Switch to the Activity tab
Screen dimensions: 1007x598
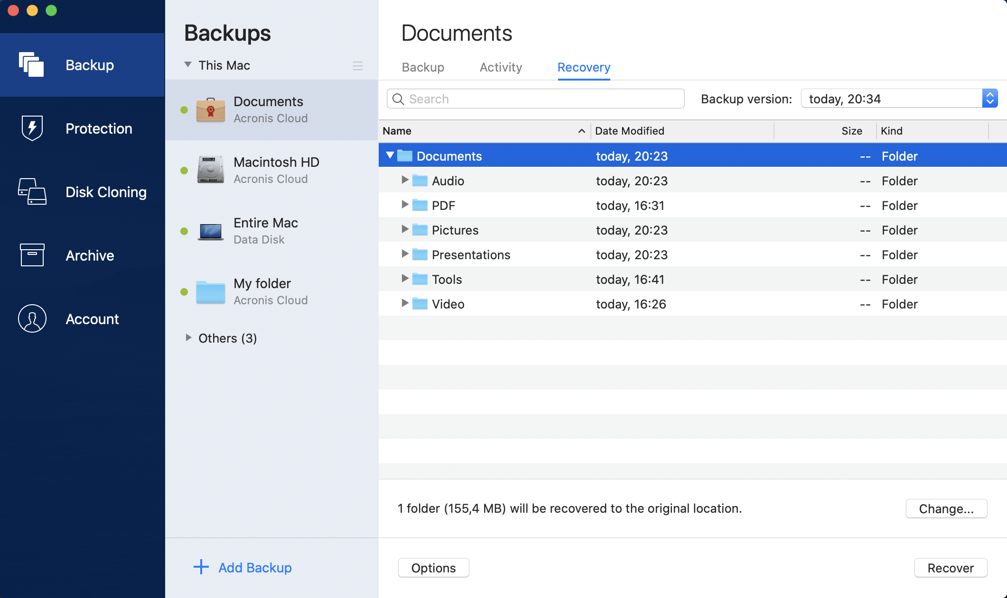pos(500,67)
